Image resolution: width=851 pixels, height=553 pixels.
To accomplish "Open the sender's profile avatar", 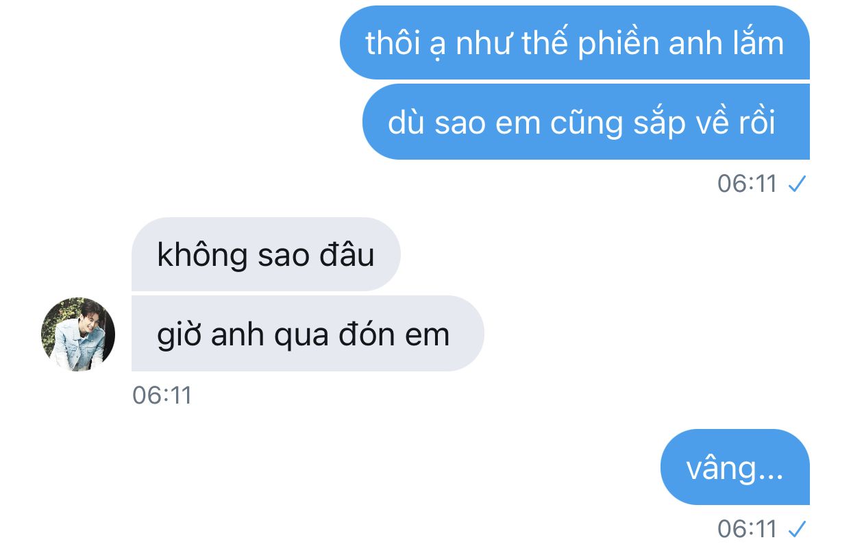I will tap(78, 334).
